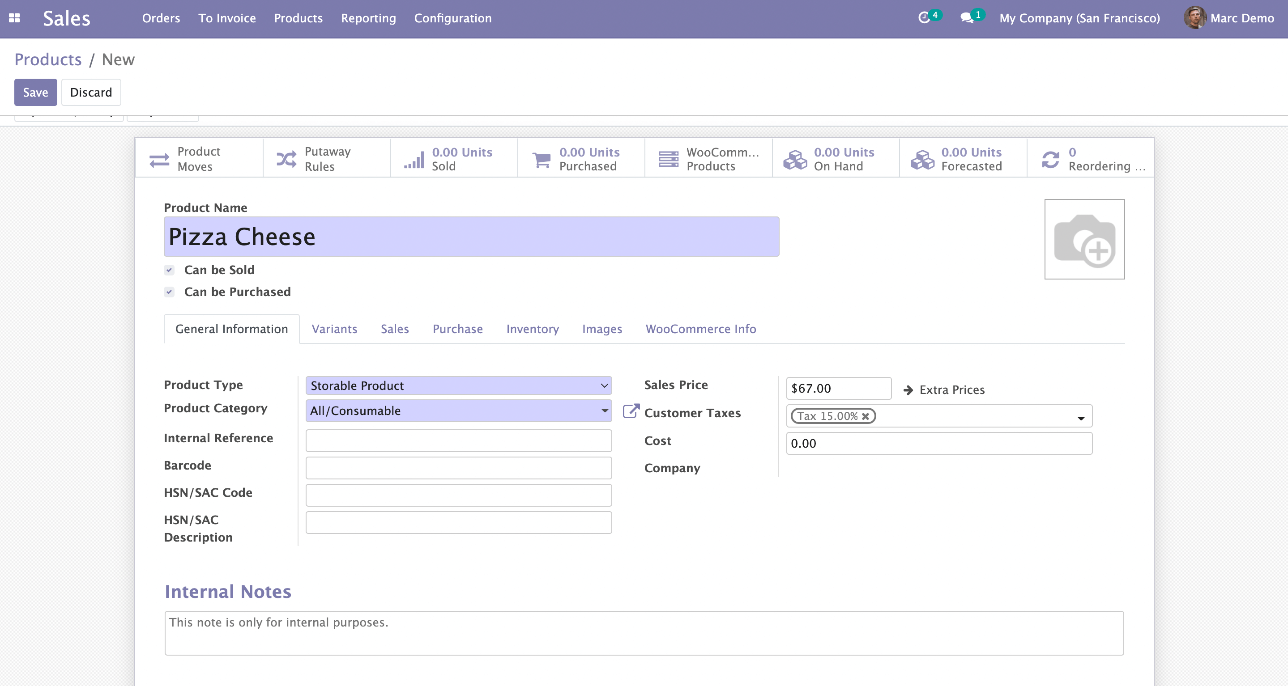Expand the Product Category dropdown

[605, 411]
